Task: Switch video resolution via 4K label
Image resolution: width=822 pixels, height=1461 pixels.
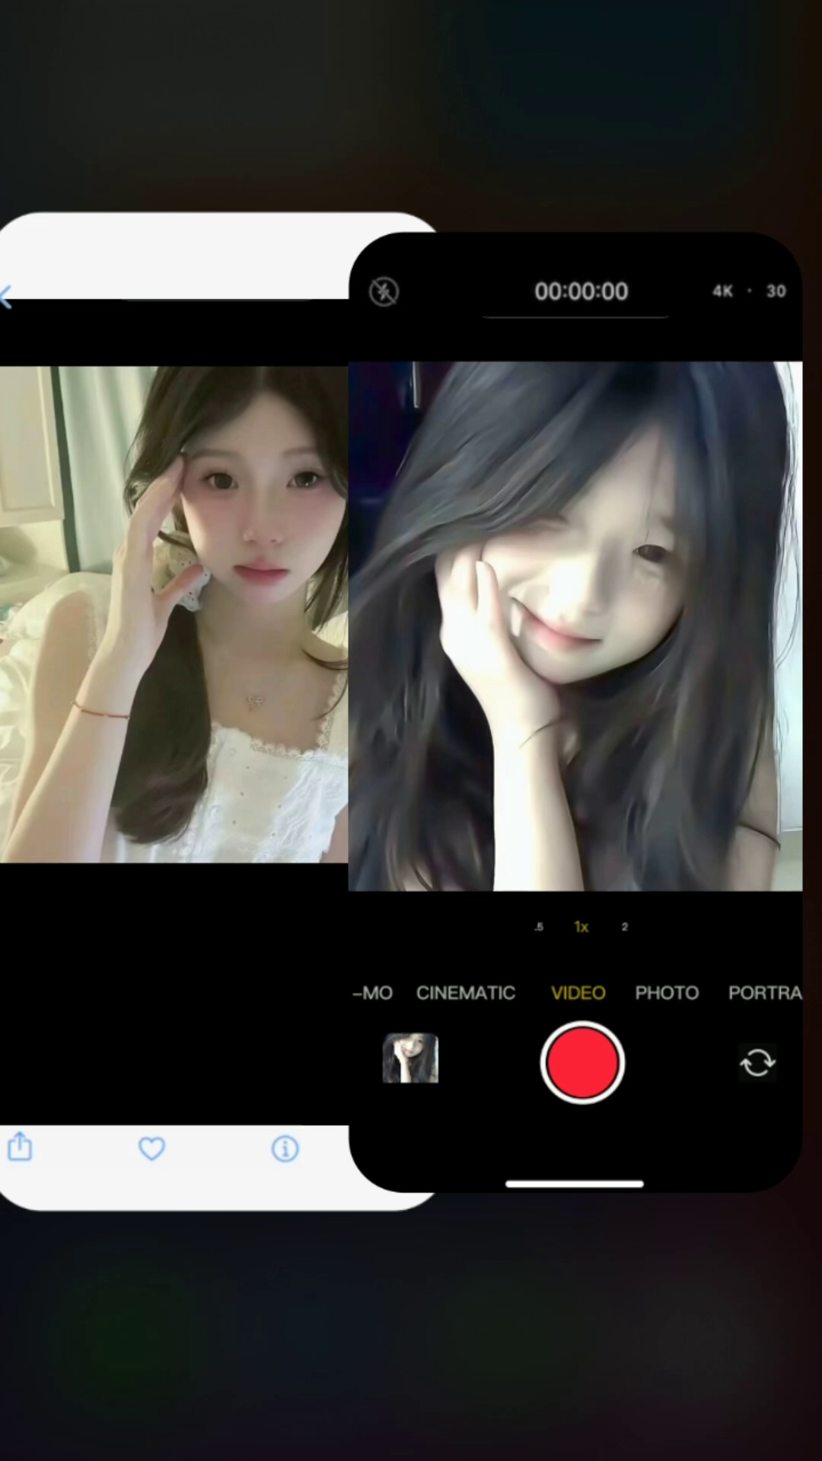Action: tap(722, 291)
